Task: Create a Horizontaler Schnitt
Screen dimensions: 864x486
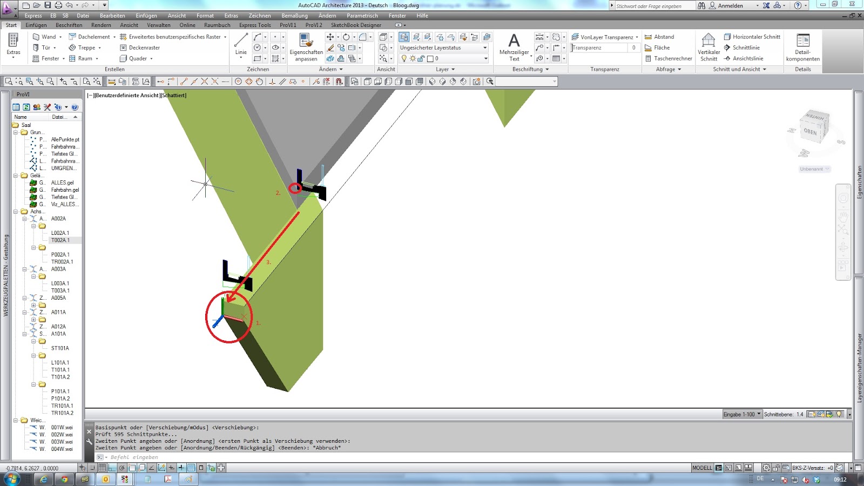Action: tap(752, 37)
